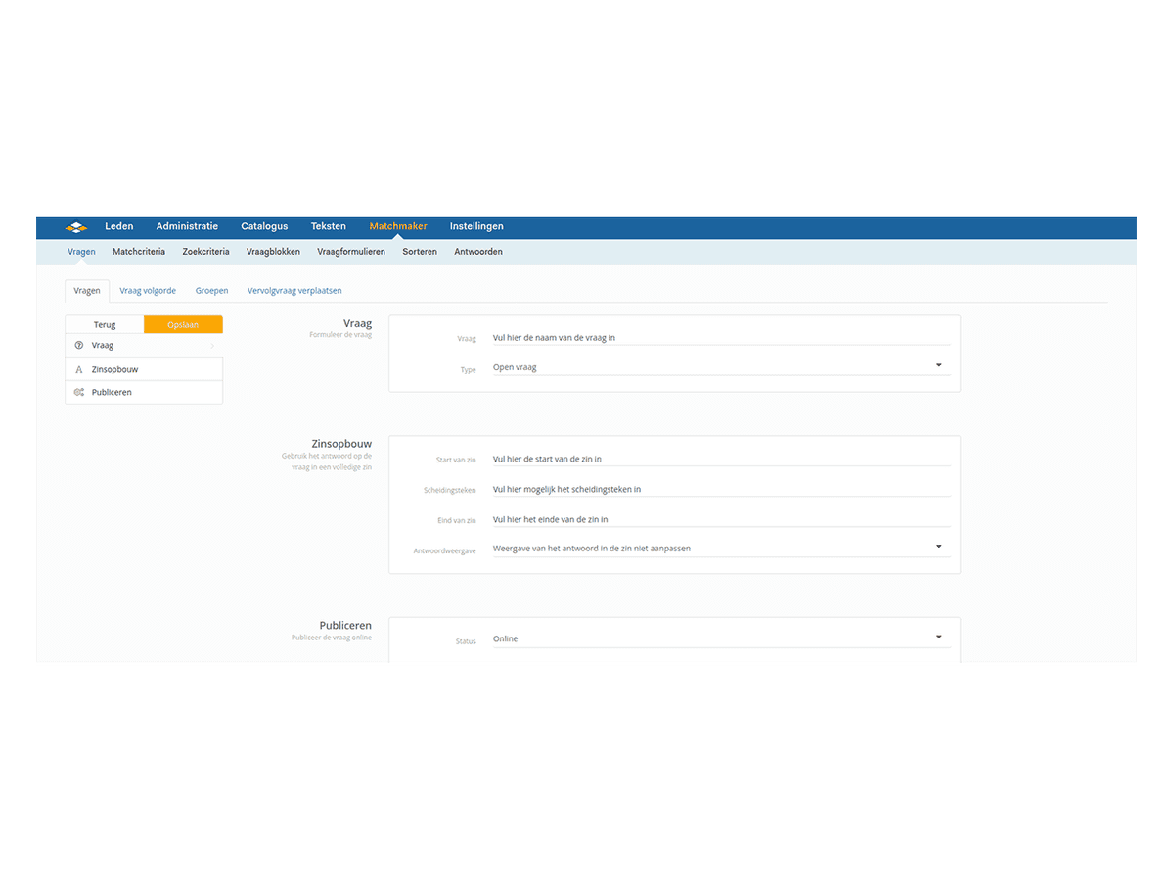This screenshot has width=1174, height=880.
Task: Switch to the Groepen tab
Action: 211,290
